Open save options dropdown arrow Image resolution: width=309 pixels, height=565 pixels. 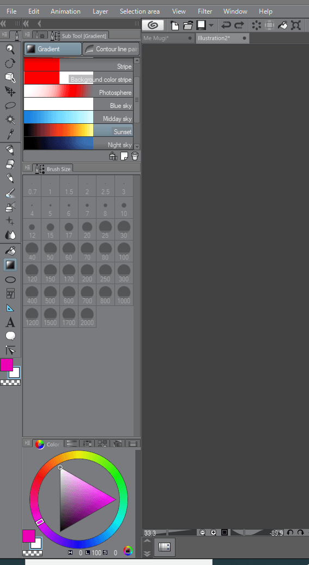[x=211, y=25]
